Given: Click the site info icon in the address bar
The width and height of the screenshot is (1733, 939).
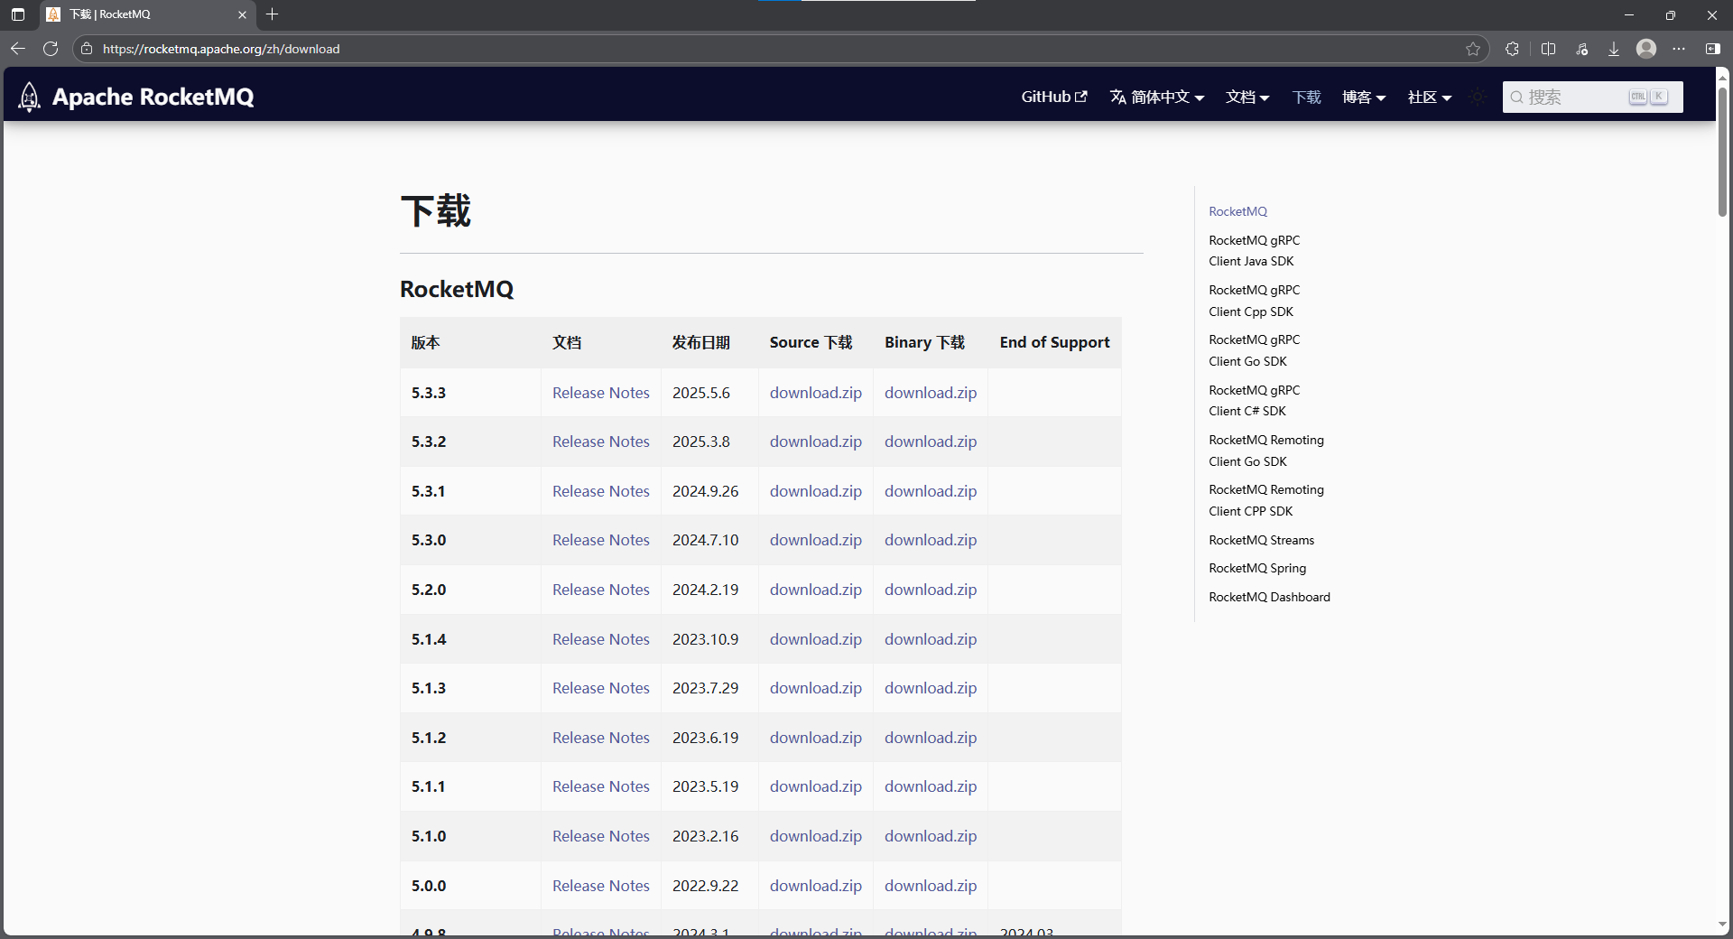Looking at the screenshot, I should tap(86, 49).
